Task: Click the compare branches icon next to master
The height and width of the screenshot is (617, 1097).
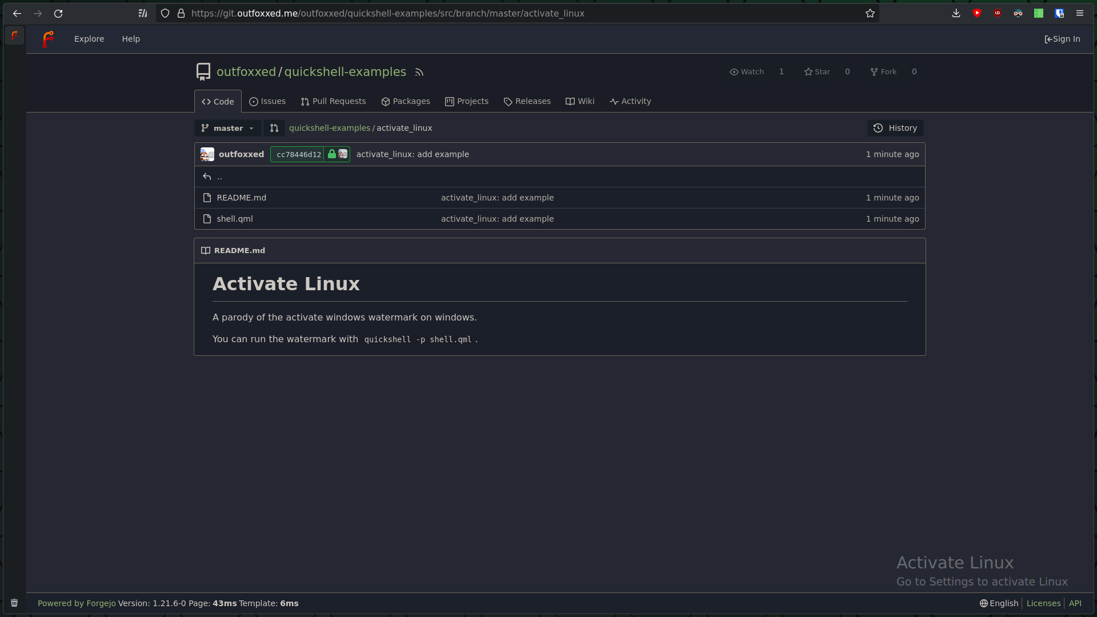Action: (274, 128)
